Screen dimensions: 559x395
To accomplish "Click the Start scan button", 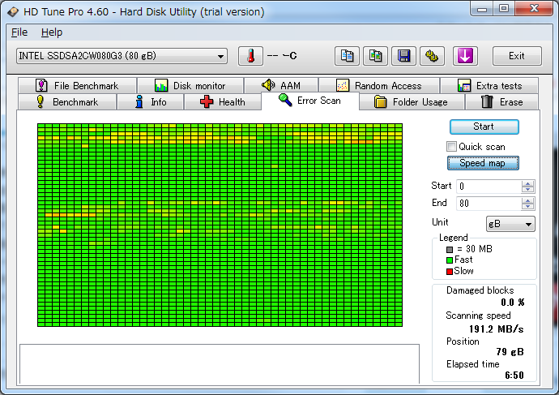I will tap(484, 127).
